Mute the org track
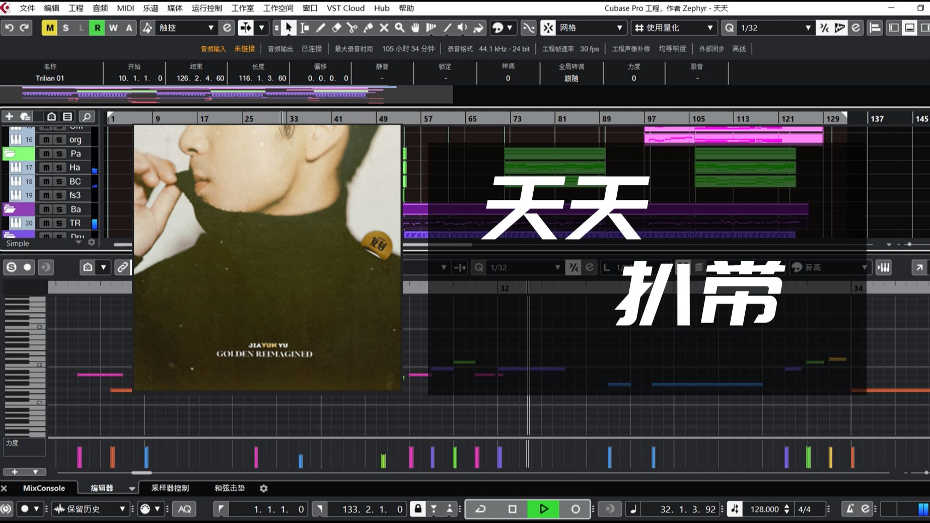The height and width of the screenshot is (523, 930). click(x=46, y=140)
